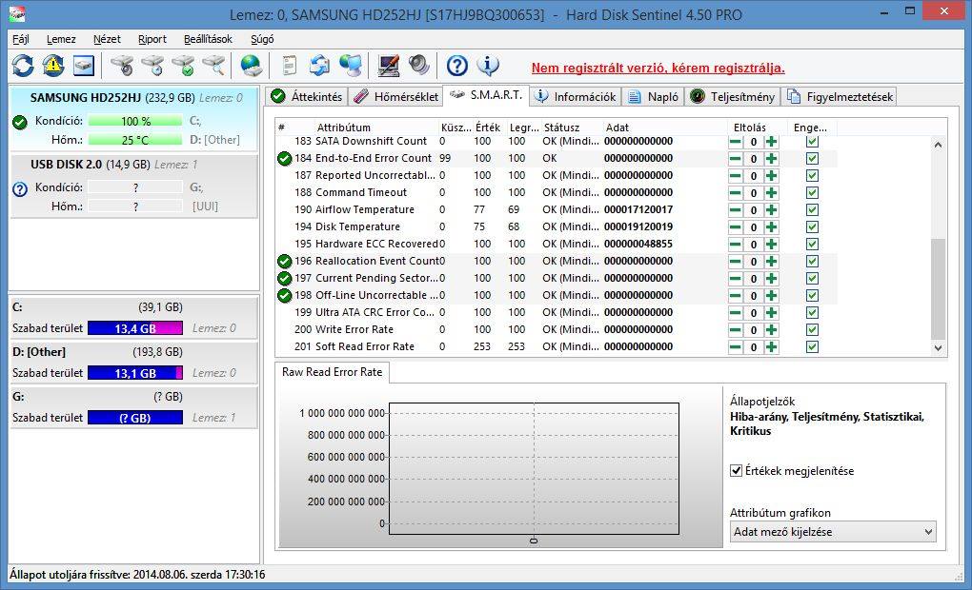Screen dimensions: 972x590
Task: Switch to the Áttekintés tab
Action: (306, 96)
